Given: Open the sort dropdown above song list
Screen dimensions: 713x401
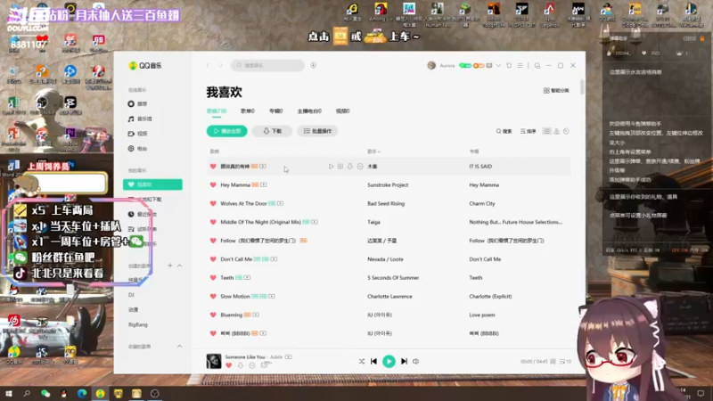Looking at the screenshot, I should 528,131.
